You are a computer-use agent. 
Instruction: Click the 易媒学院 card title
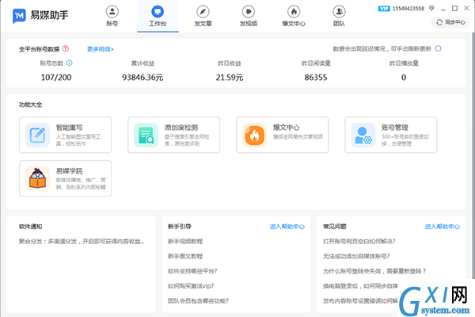[70, 171]
